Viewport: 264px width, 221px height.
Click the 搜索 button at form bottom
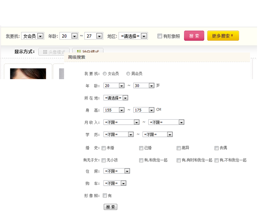coord(110,207)
